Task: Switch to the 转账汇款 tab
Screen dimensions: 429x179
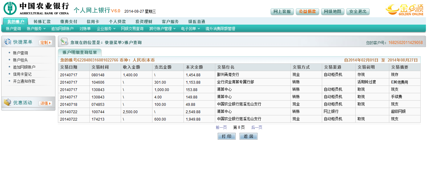Action: click(x=42, y=22)
